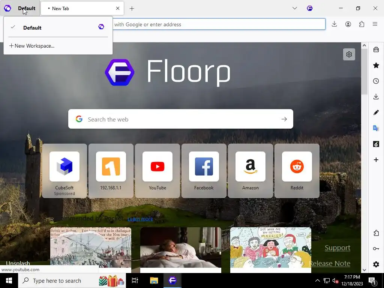Click the page scrollbar up arrow

tap(364, 45)
